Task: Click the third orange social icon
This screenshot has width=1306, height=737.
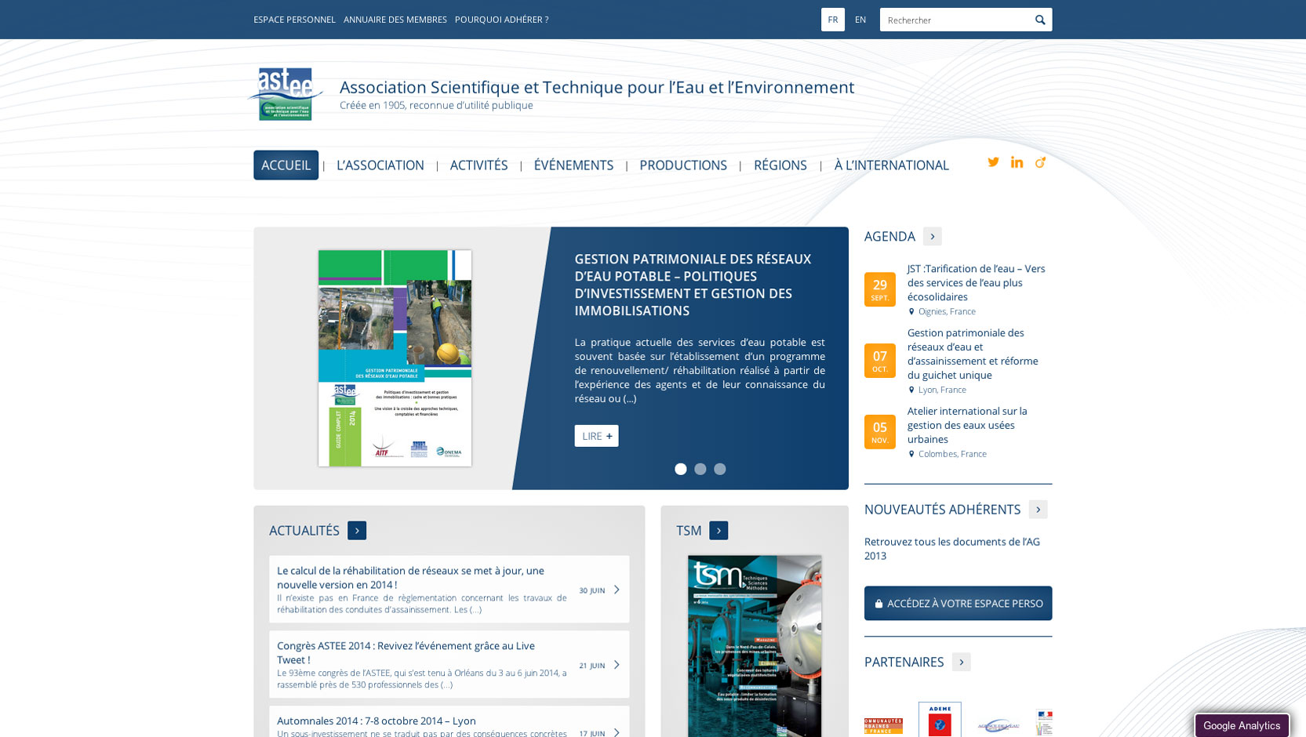Action: [x=1040, y=162]
